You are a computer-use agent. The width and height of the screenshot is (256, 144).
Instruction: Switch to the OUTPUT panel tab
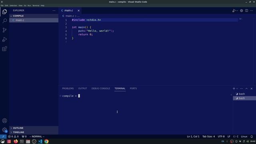tap(82, 88)
